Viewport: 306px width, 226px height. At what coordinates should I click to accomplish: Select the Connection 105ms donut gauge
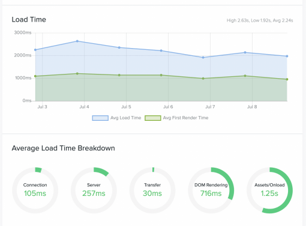(x=35, y=190)
